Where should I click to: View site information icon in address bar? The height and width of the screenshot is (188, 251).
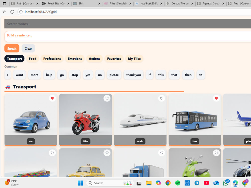point(21,12)
